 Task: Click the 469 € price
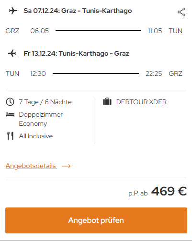pos(169,191)
